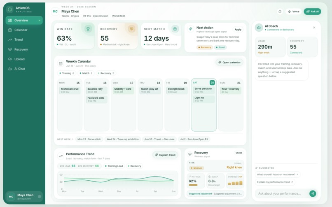Click the Weekly Calendar header icon

61,63
